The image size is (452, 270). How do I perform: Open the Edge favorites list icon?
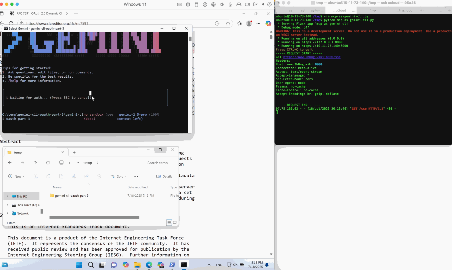click(x=239, y=23)
